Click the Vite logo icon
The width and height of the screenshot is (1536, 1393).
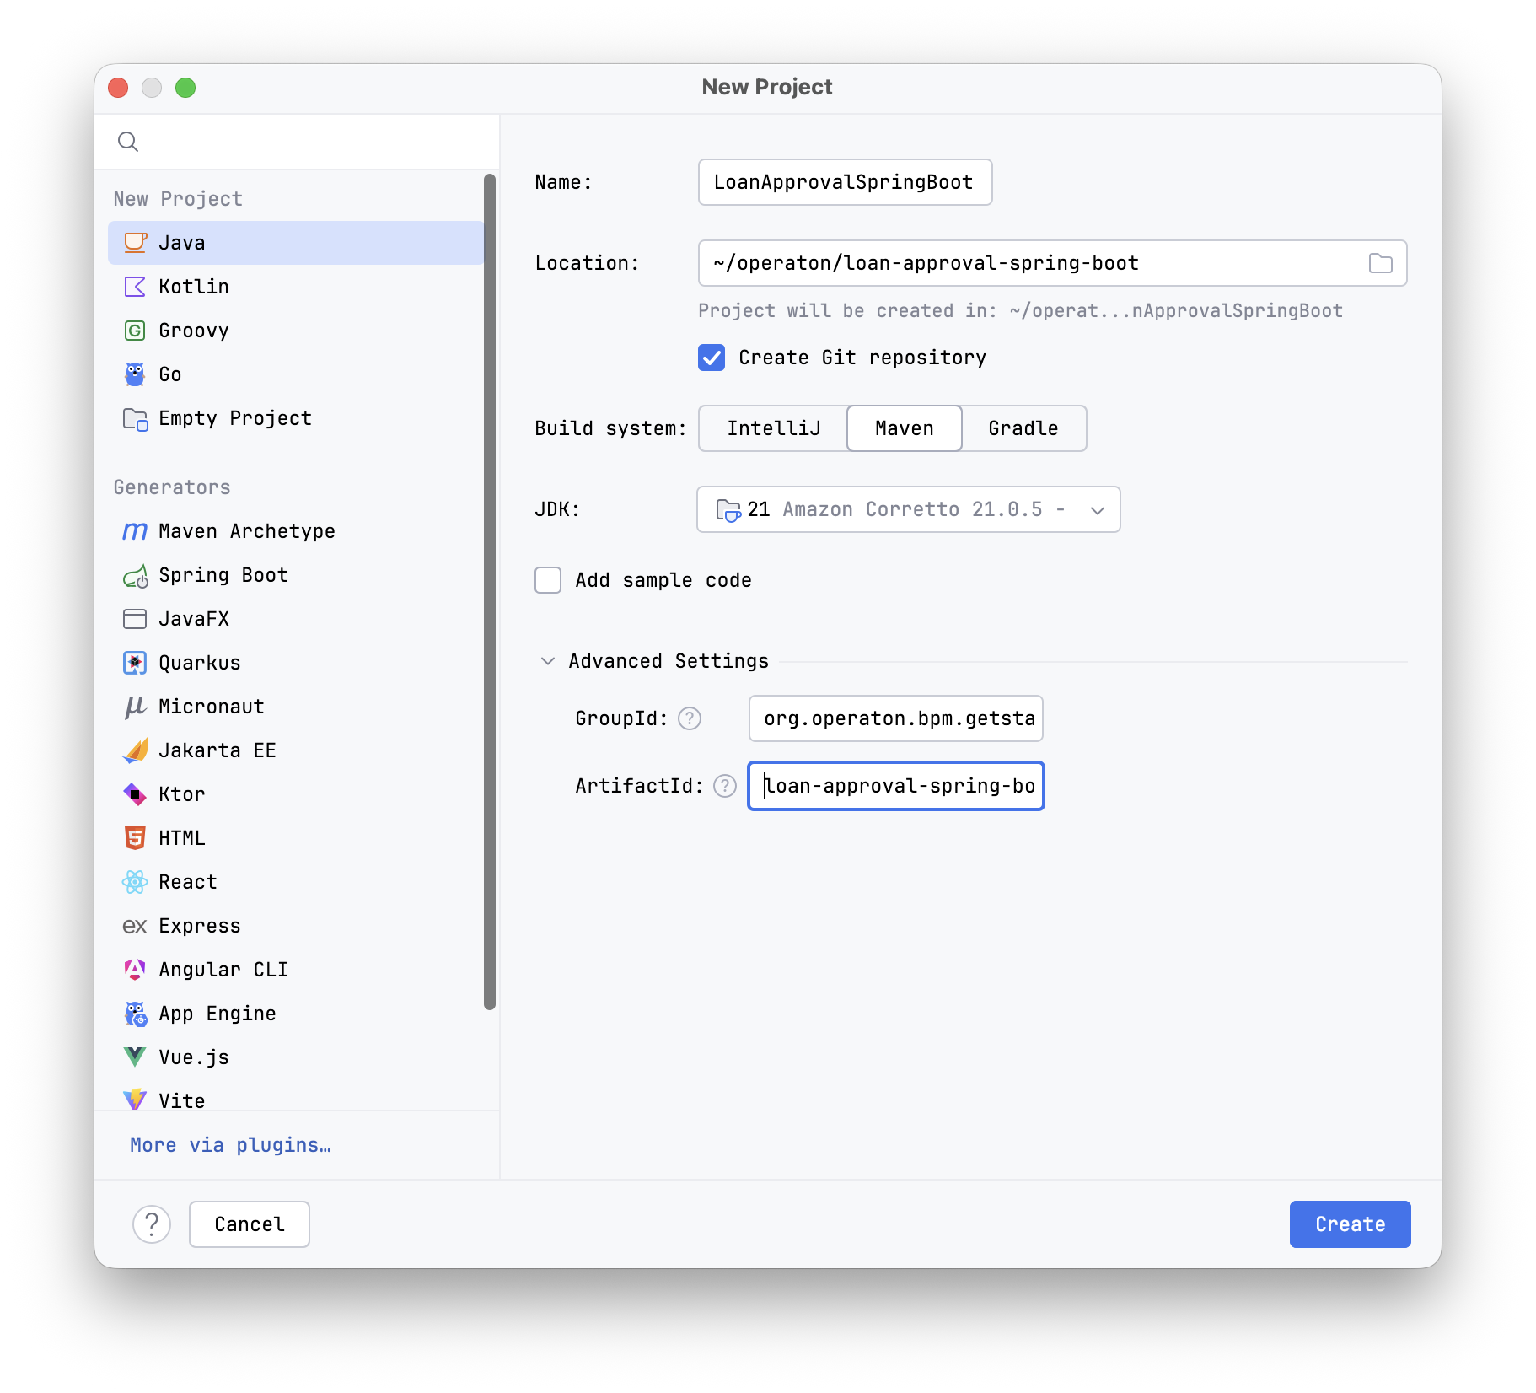[135, 1100]
